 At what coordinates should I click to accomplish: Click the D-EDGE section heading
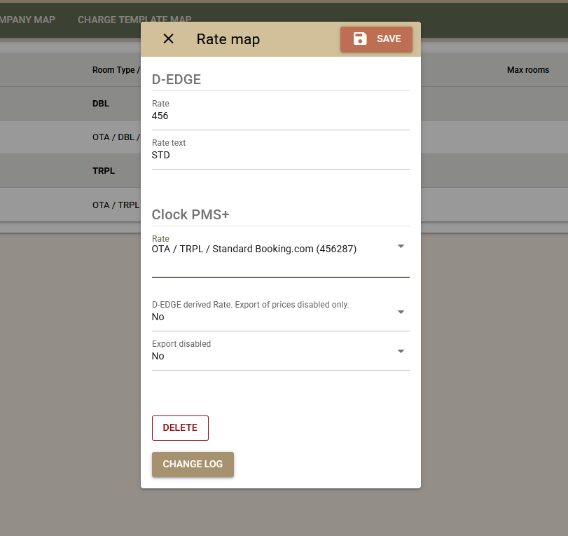point(176,79)
